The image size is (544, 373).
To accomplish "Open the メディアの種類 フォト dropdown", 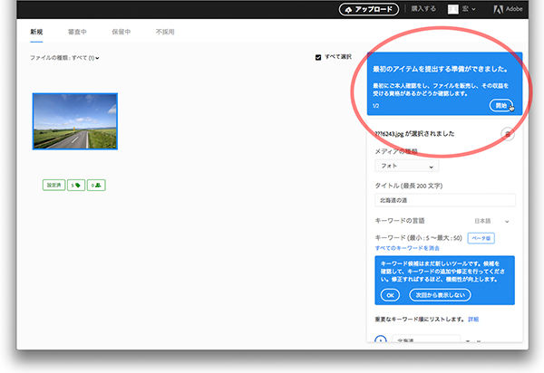I will pos(405,167).
